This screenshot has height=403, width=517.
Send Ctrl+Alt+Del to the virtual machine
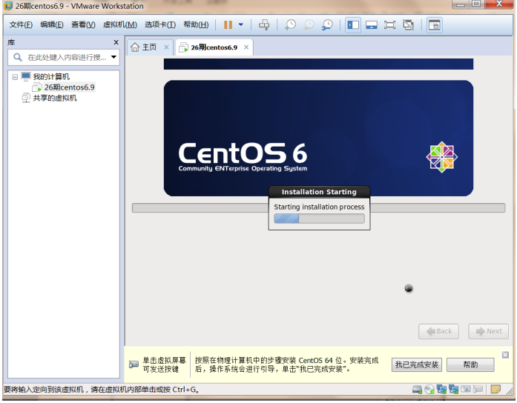264,24
